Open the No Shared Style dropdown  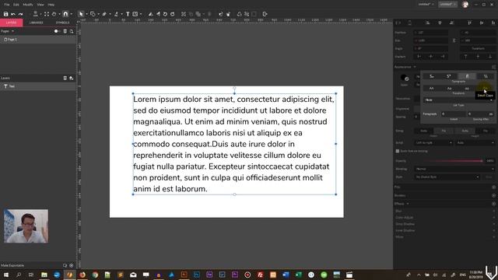coord(447,177)
